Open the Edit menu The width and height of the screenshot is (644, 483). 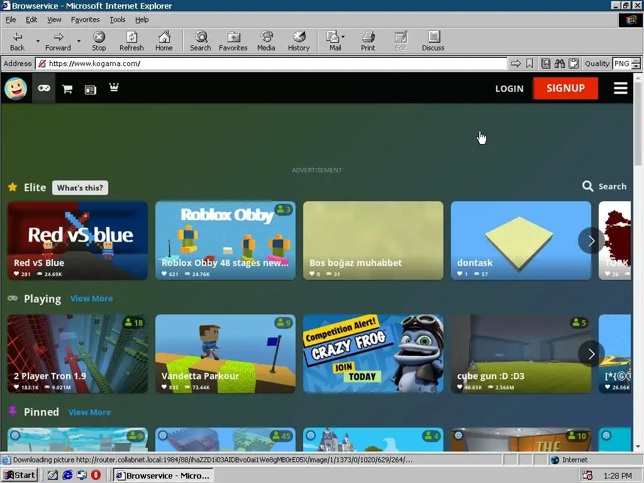[x=31, y=19]
